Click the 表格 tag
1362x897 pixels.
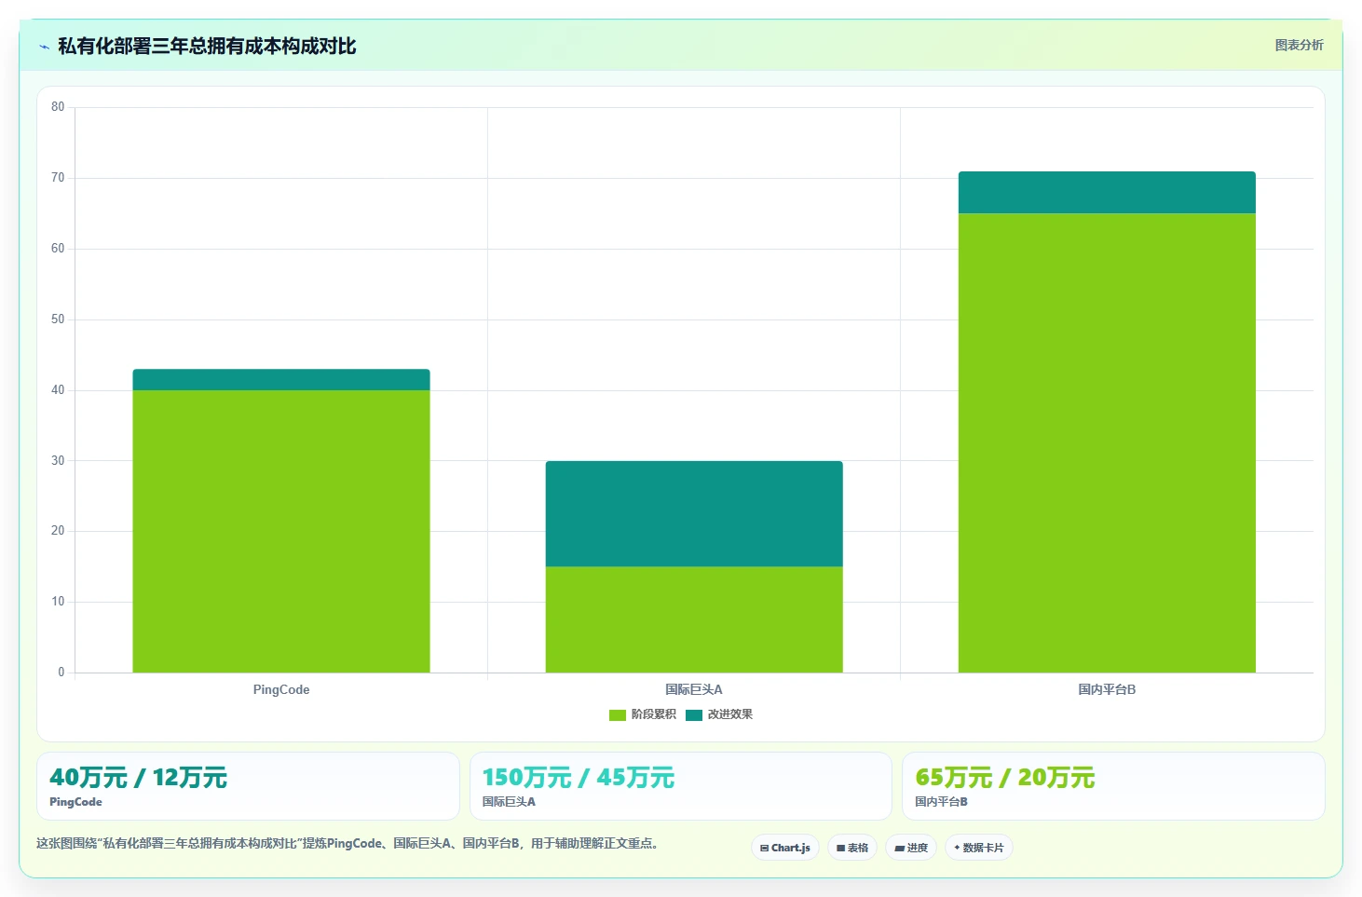(852, 848)
